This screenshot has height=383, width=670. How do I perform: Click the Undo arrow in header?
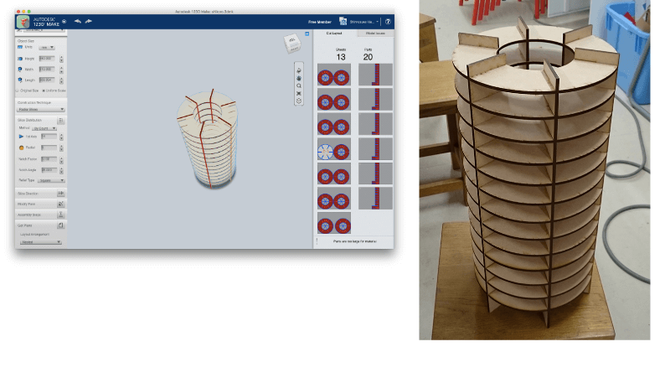click(77, 21)
